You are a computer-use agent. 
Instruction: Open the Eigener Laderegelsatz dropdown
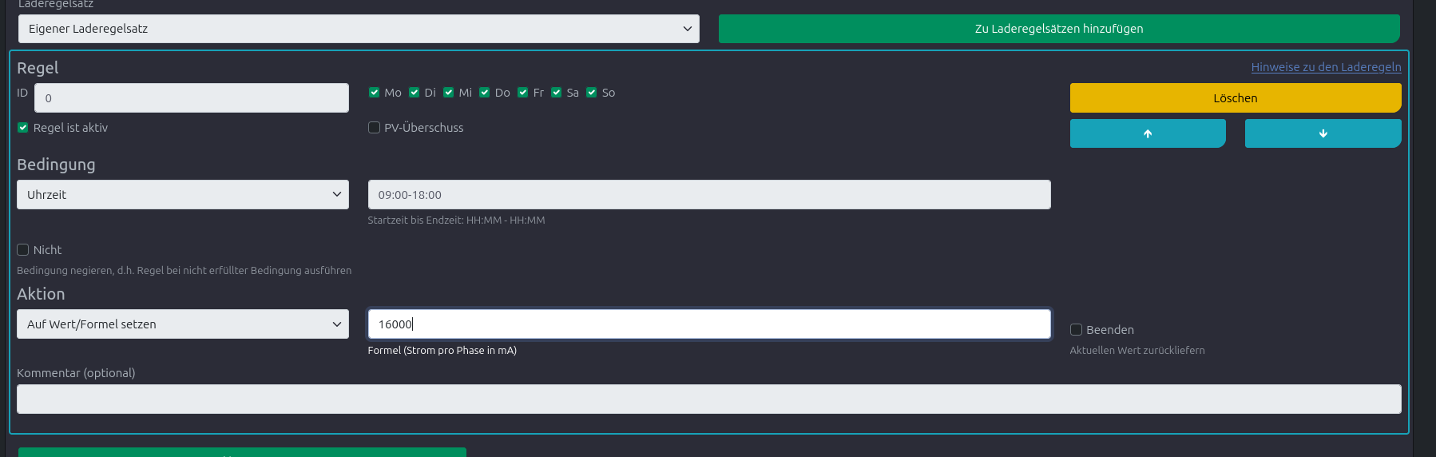(x=359, y=29)
